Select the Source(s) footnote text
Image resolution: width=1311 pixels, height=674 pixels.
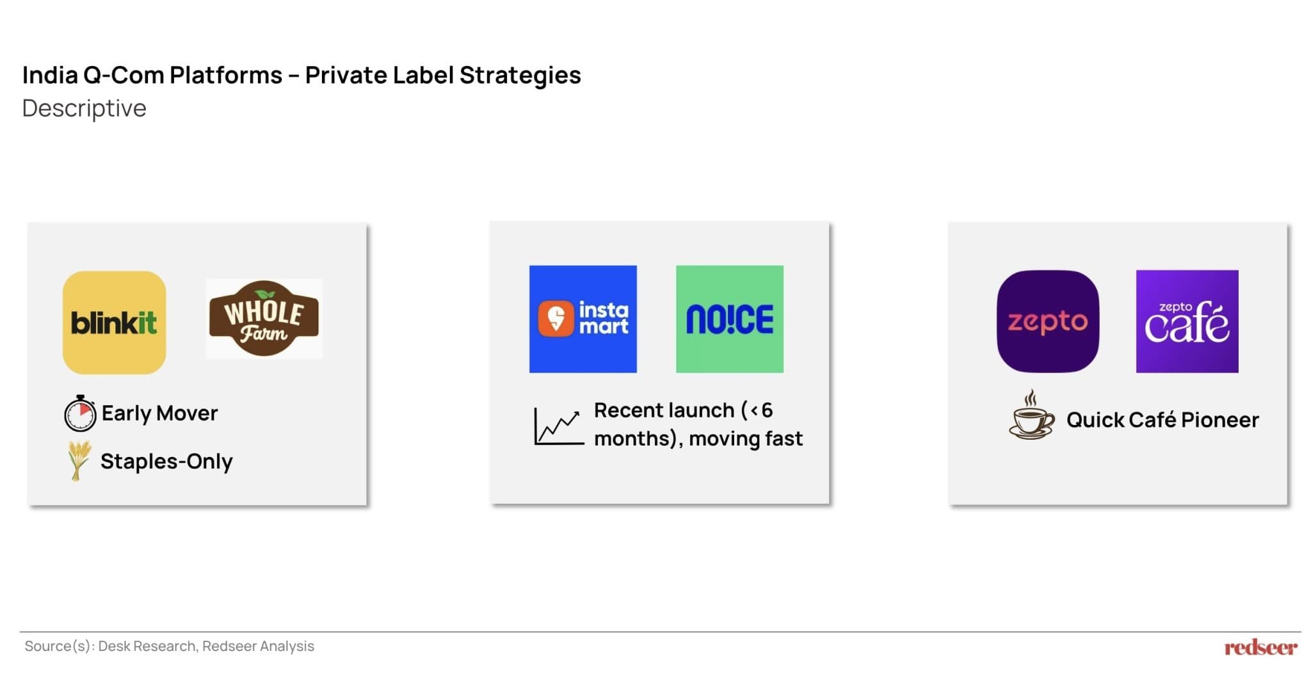[169, 646]
